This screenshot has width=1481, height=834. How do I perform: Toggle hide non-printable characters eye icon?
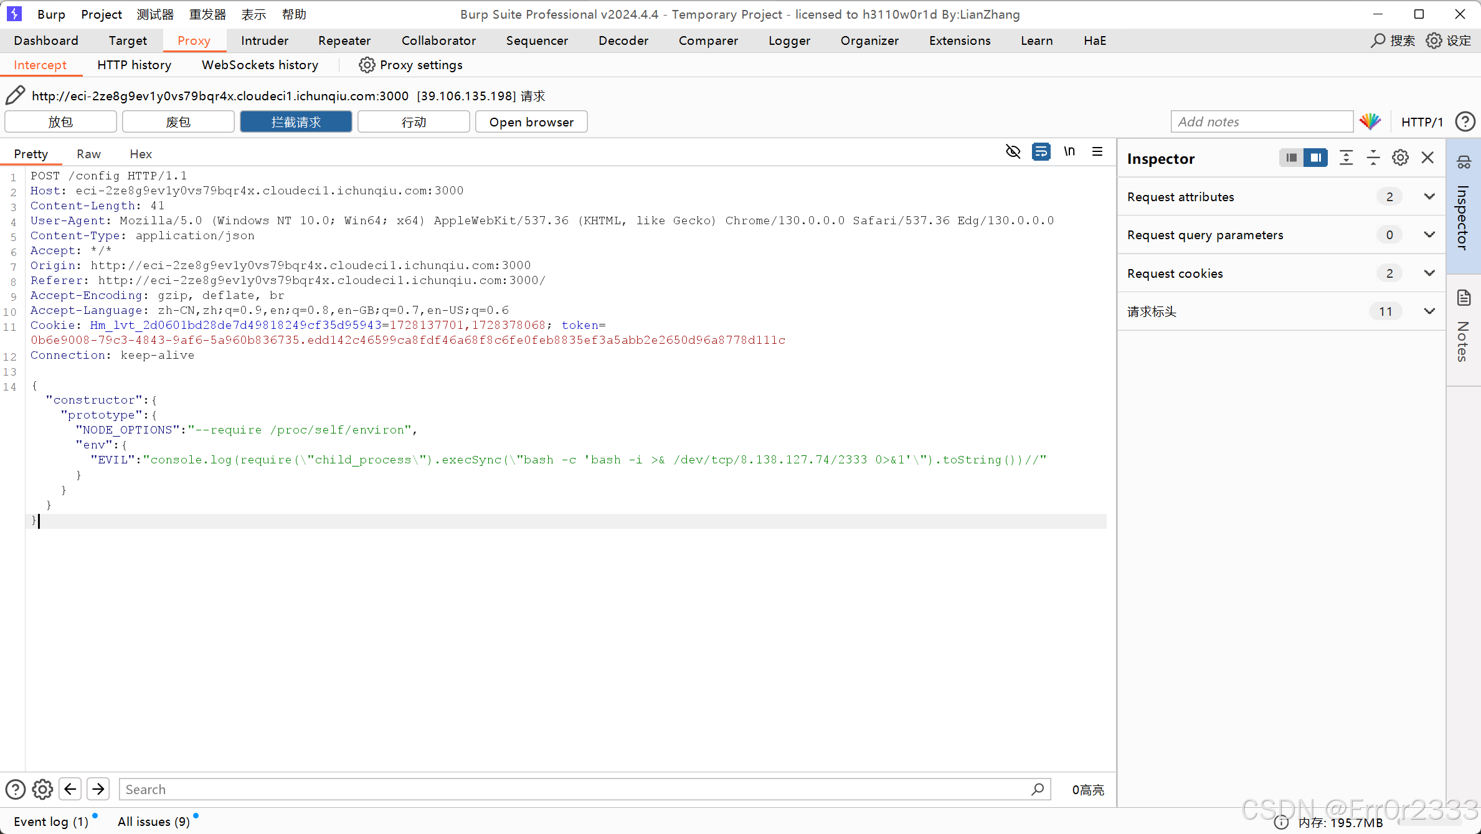point(1013,151)
